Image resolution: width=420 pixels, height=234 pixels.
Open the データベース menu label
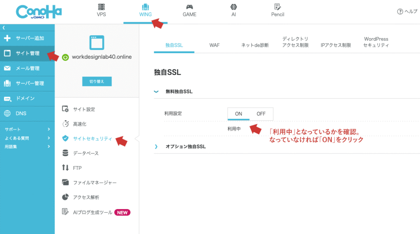tap(86, 153)
